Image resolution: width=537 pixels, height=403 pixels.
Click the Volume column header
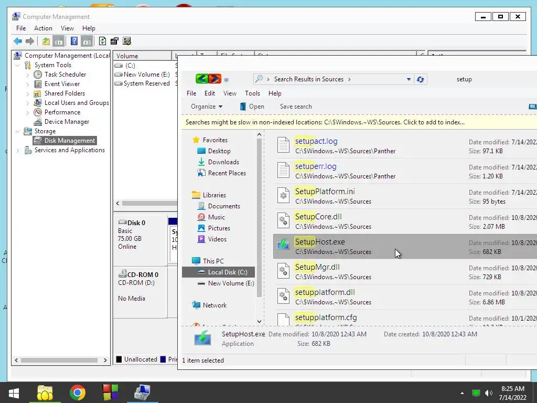(x=143, y=56)
